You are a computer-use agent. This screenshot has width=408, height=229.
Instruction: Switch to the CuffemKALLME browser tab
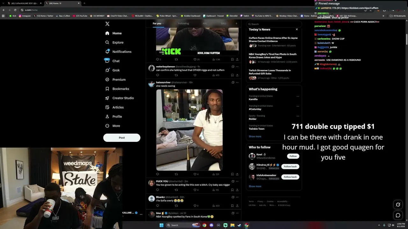(25, 3)
